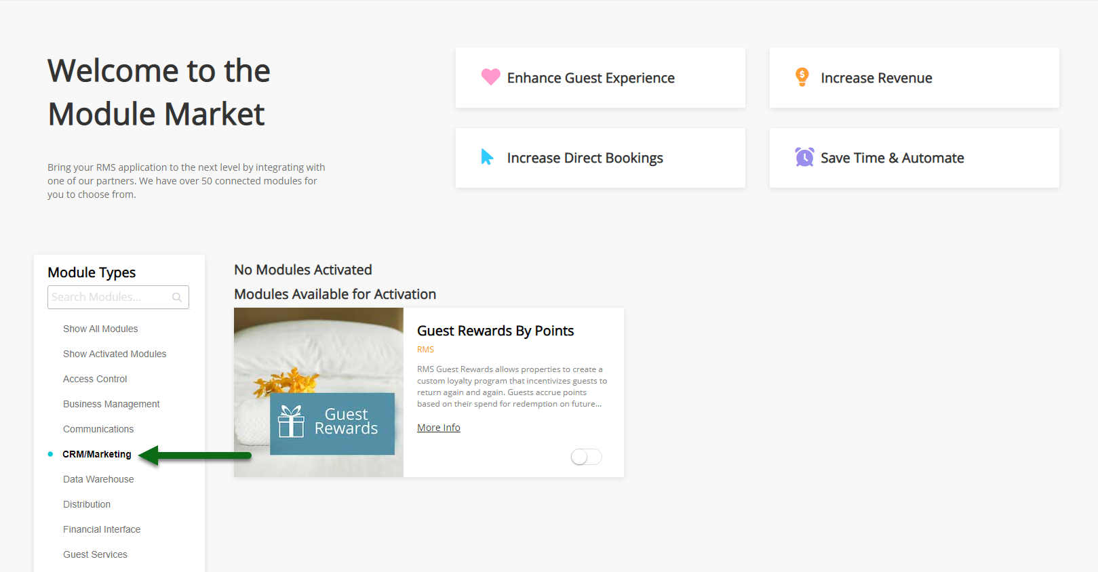Select the Show All Modules filter
1098x572 pixels.
point(100,329)
